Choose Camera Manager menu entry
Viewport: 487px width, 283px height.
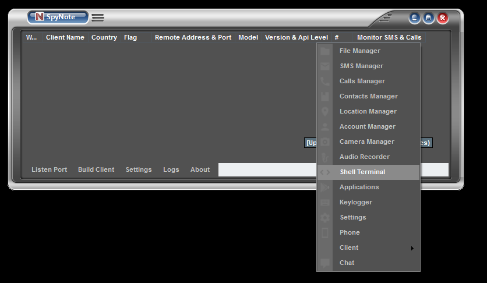(368, 142)
